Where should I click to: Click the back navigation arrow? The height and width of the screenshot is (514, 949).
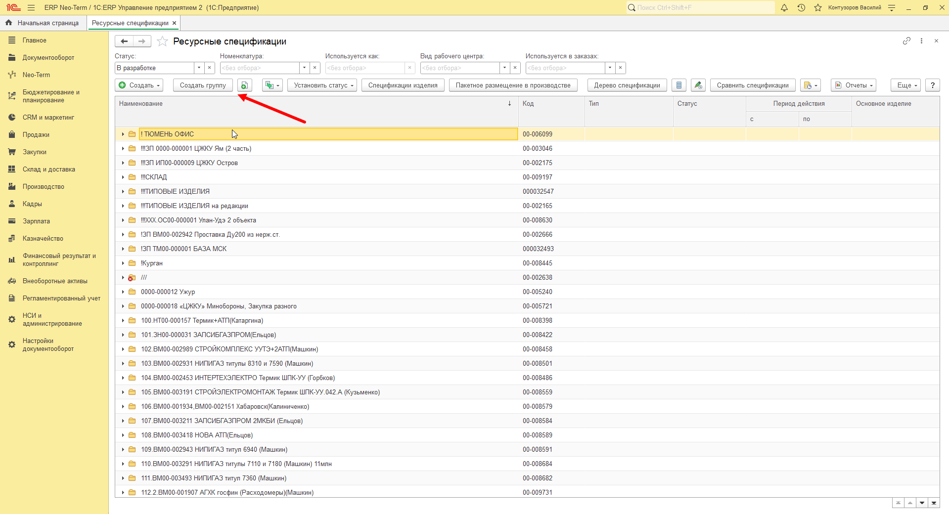pyautogui.click(x=124, y=42)
